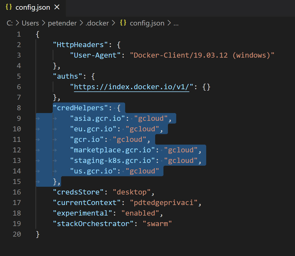
Task: Click the JSON icon in the breadcrumb bar
Action: [x=122, y=23]
